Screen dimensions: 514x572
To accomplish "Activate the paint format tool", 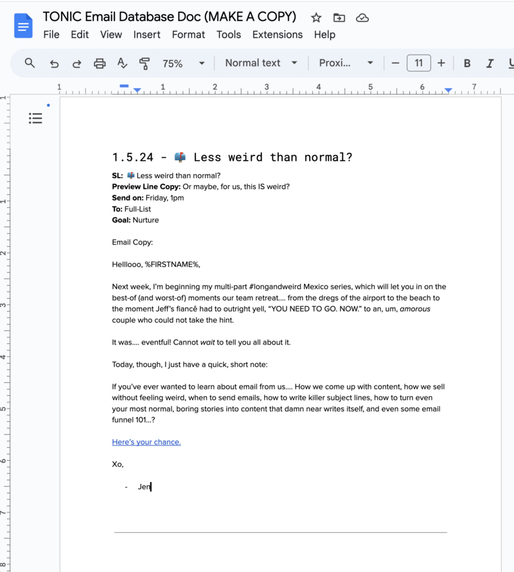I will click(x=145, y=64).
